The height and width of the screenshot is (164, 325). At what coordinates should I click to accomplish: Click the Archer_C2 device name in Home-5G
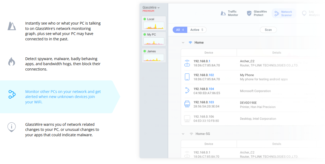(248, 153)
